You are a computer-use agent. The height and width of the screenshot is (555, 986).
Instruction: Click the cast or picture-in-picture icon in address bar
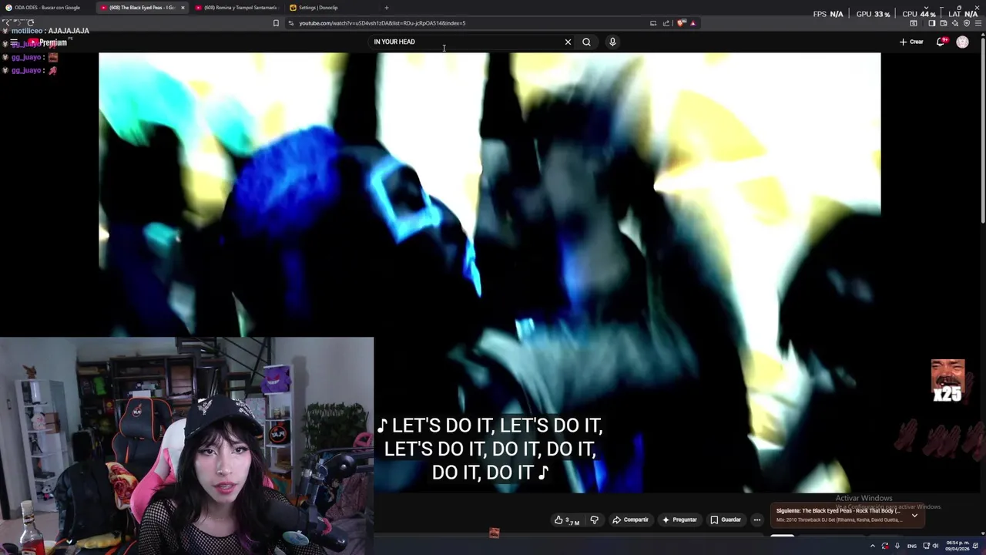click(653, 23)
